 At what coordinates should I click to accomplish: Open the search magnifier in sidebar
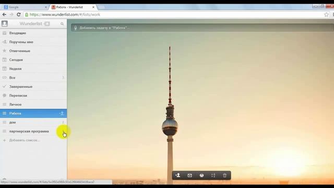tap(62, 23)
